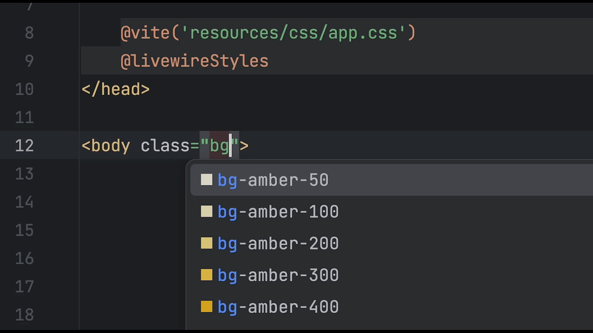
Task: Select the bg-amber-50 autocomplete suggestion
Action: click(x=273, y=180)
